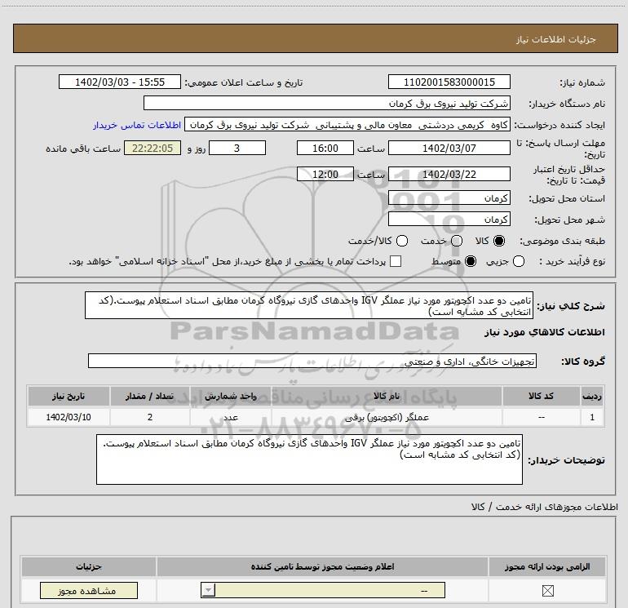Screen dimensions: 628x608
Task: Click the توضیحات خریدار text box
Action: pyautogui.click(x=310, y=460)
